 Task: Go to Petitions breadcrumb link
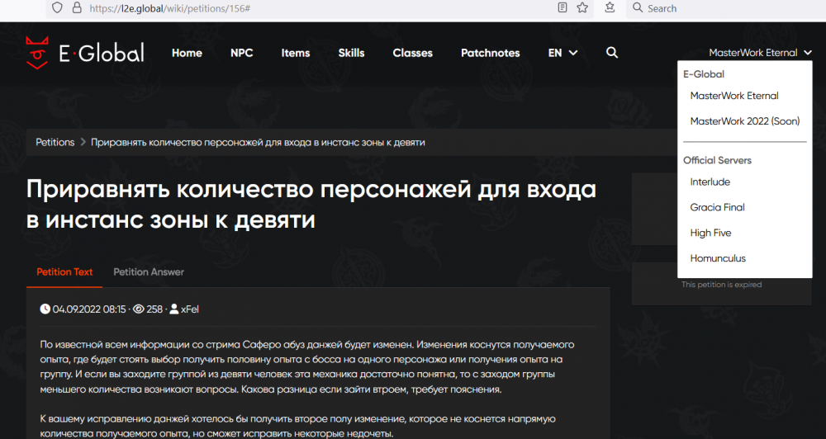55,142
